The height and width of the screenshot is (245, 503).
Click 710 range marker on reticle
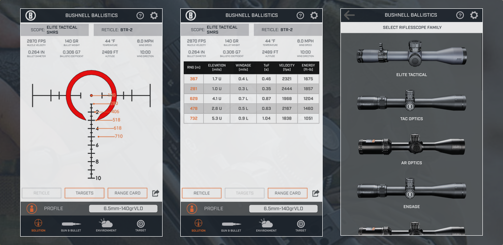click(119, 137)
